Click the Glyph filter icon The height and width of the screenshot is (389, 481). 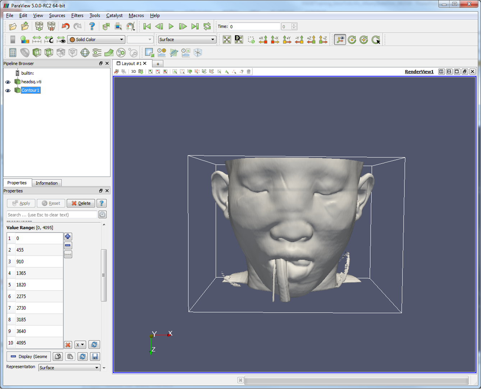tap(85, 53)
